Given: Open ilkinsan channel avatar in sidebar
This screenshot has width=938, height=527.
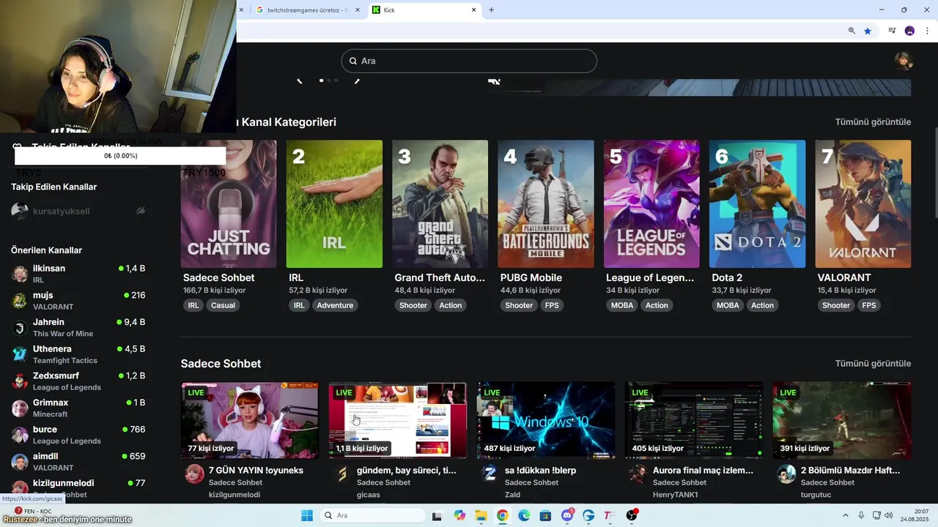Looking at the screenshot, I should [20, 274].
